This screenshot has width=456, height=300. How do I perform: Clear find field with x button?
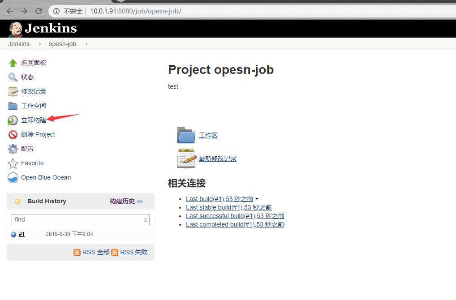(145, 220)
